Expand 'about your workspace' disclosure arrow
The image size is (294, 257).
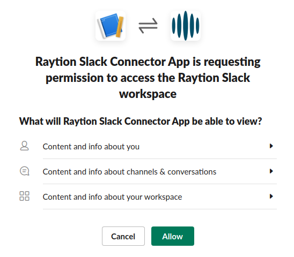(x=271, y=196)
